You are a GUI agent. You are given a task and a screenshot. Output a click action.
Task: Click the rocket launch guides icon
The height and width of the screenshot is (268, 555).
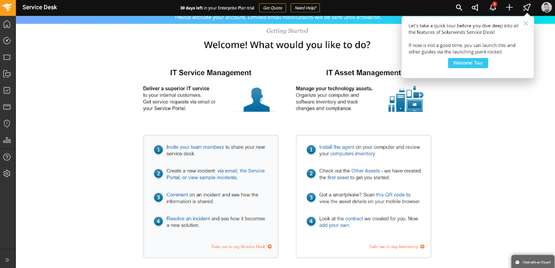point(526,8)
